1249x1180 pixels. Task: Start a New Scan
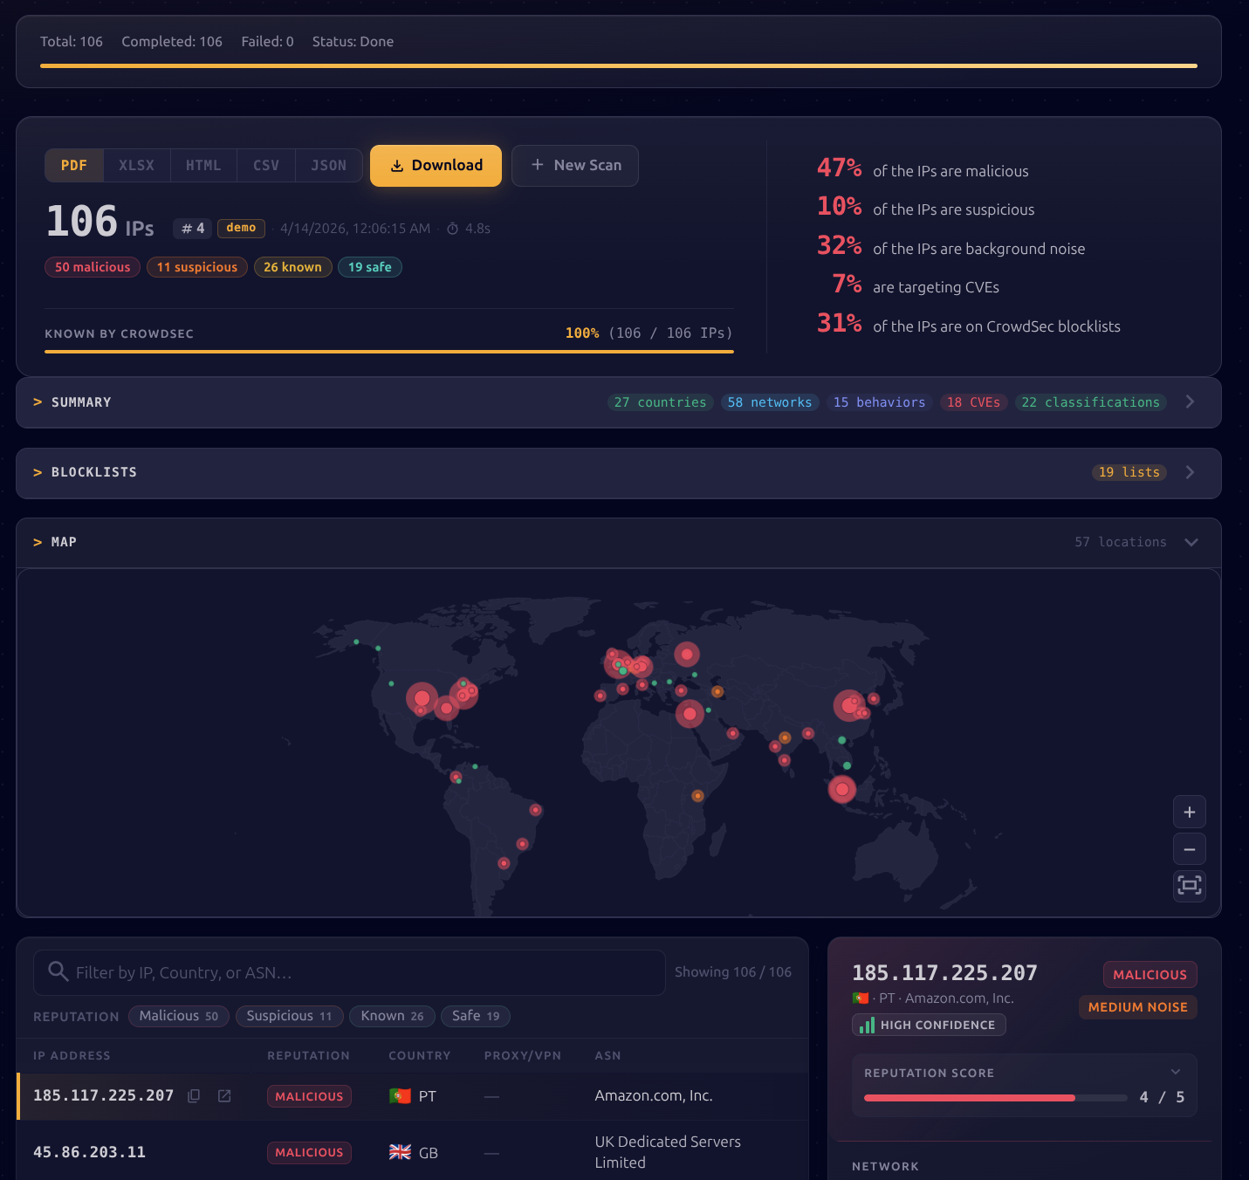574,165
